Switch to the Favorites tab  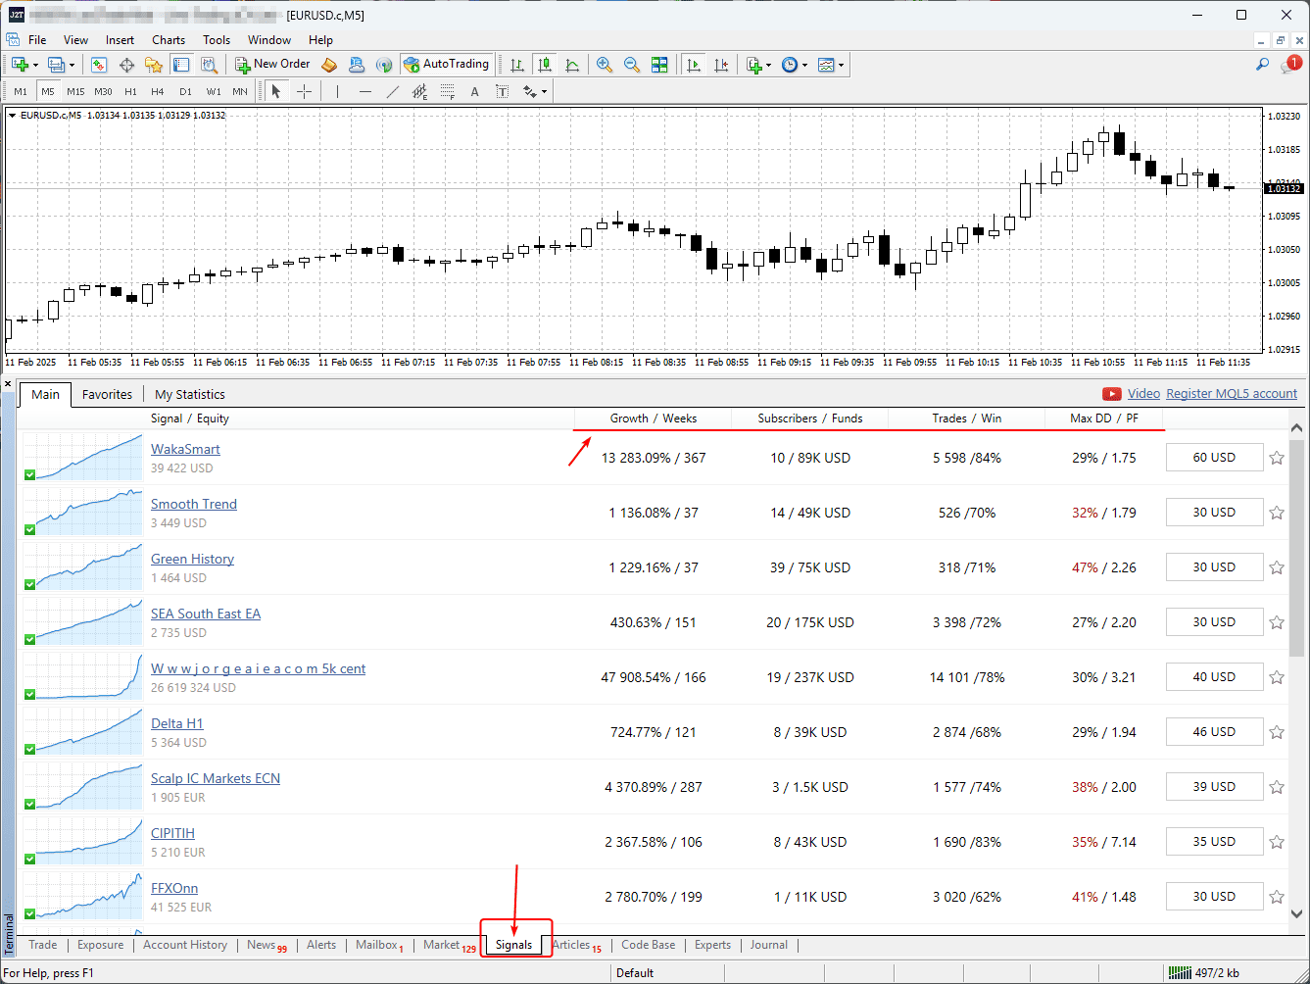tap(107, 394)
